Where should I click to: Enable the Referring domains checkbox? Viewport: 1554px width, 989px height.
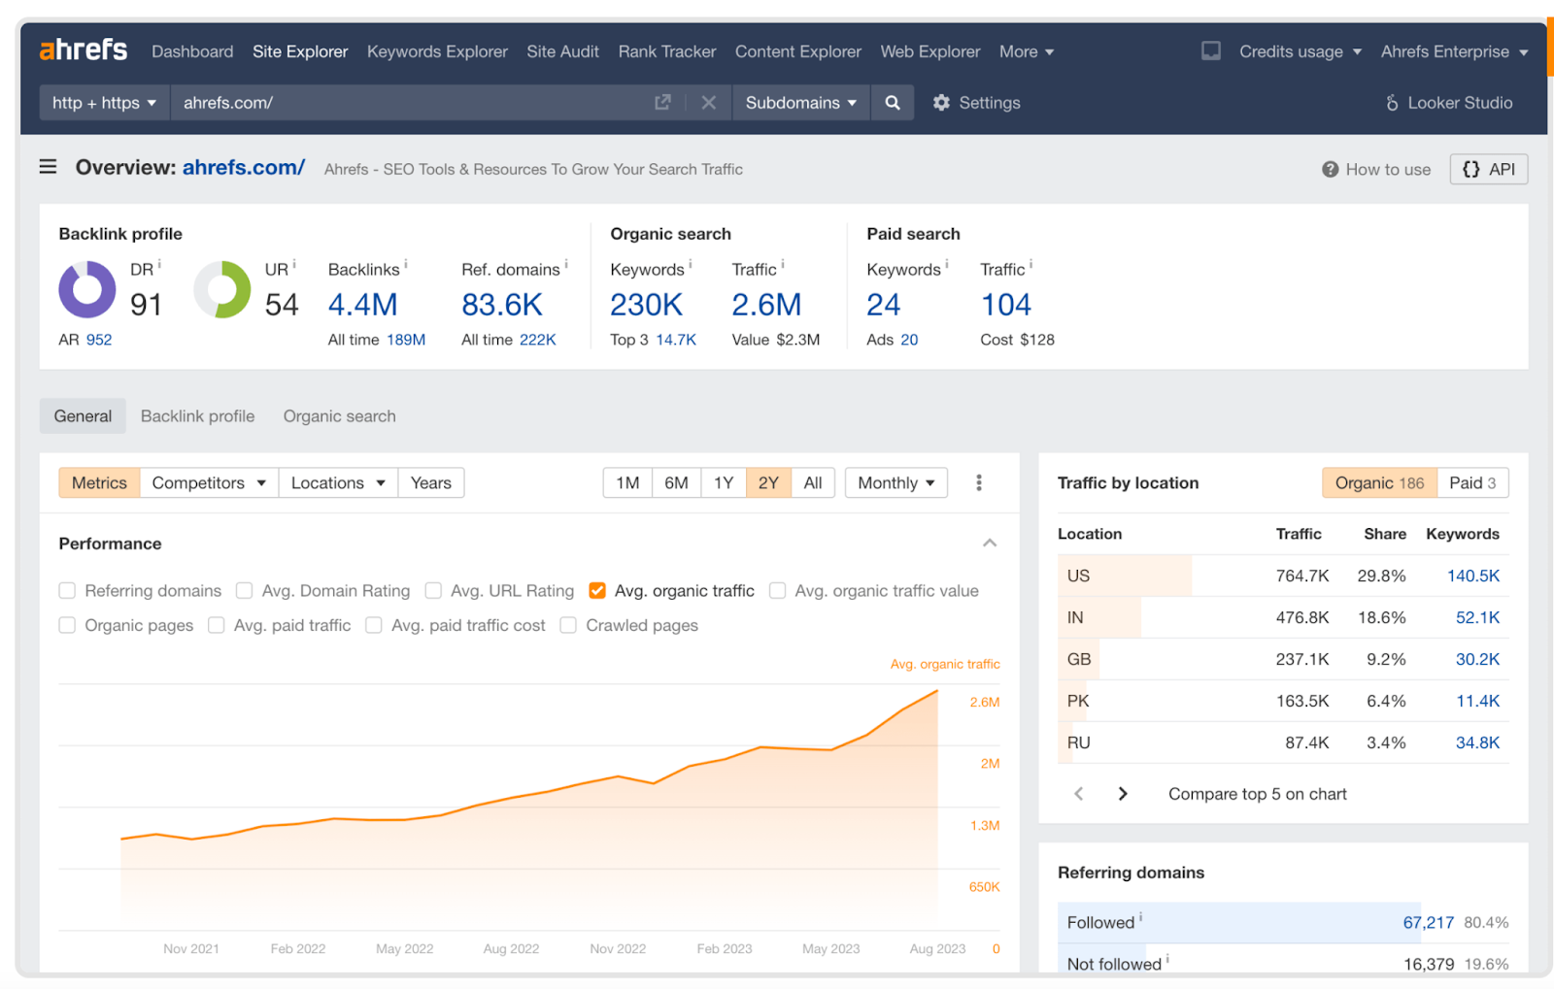67,591
